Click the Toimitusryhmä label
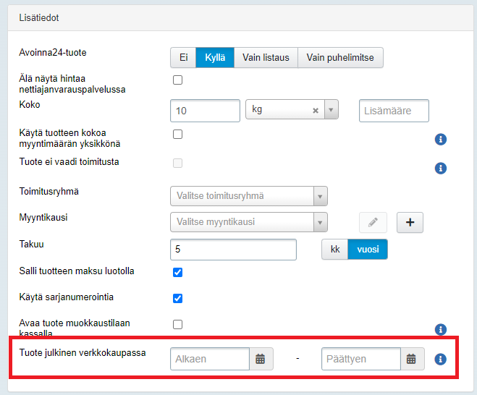This screenshot has height=395, width=477. coord(49,192)
